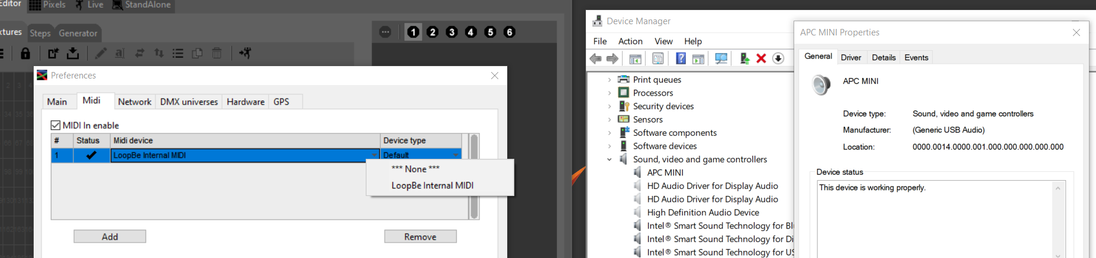Click the blue Help question mark icon
This screenshot has height=258, width=1096.
pyautogui.click(x=681, y=58)
